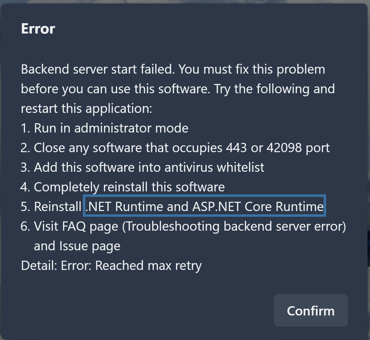
Task: Click the word 'Visit' in step 6
Action: click(46, 226)
